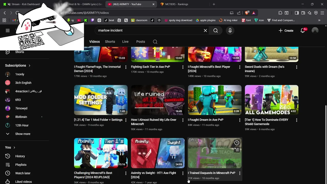Open options menu for Aximity vs Swight video

click(x=183, y=173)
